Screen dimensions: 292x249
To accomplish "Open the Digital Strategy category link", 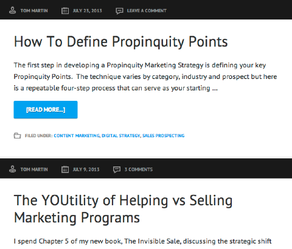I will point(121,135).
